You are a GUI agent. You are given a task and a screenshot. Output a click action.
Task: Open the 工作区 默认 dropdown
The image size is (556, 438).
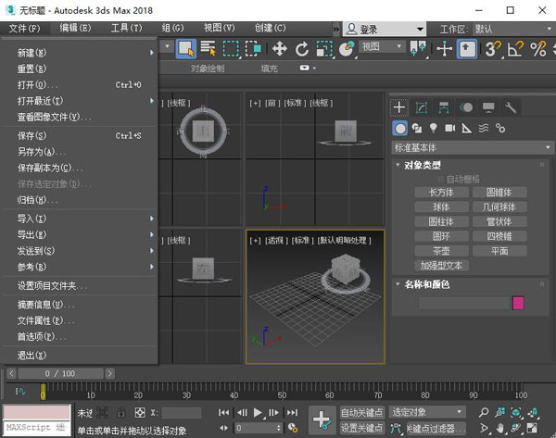click(512, 29)
